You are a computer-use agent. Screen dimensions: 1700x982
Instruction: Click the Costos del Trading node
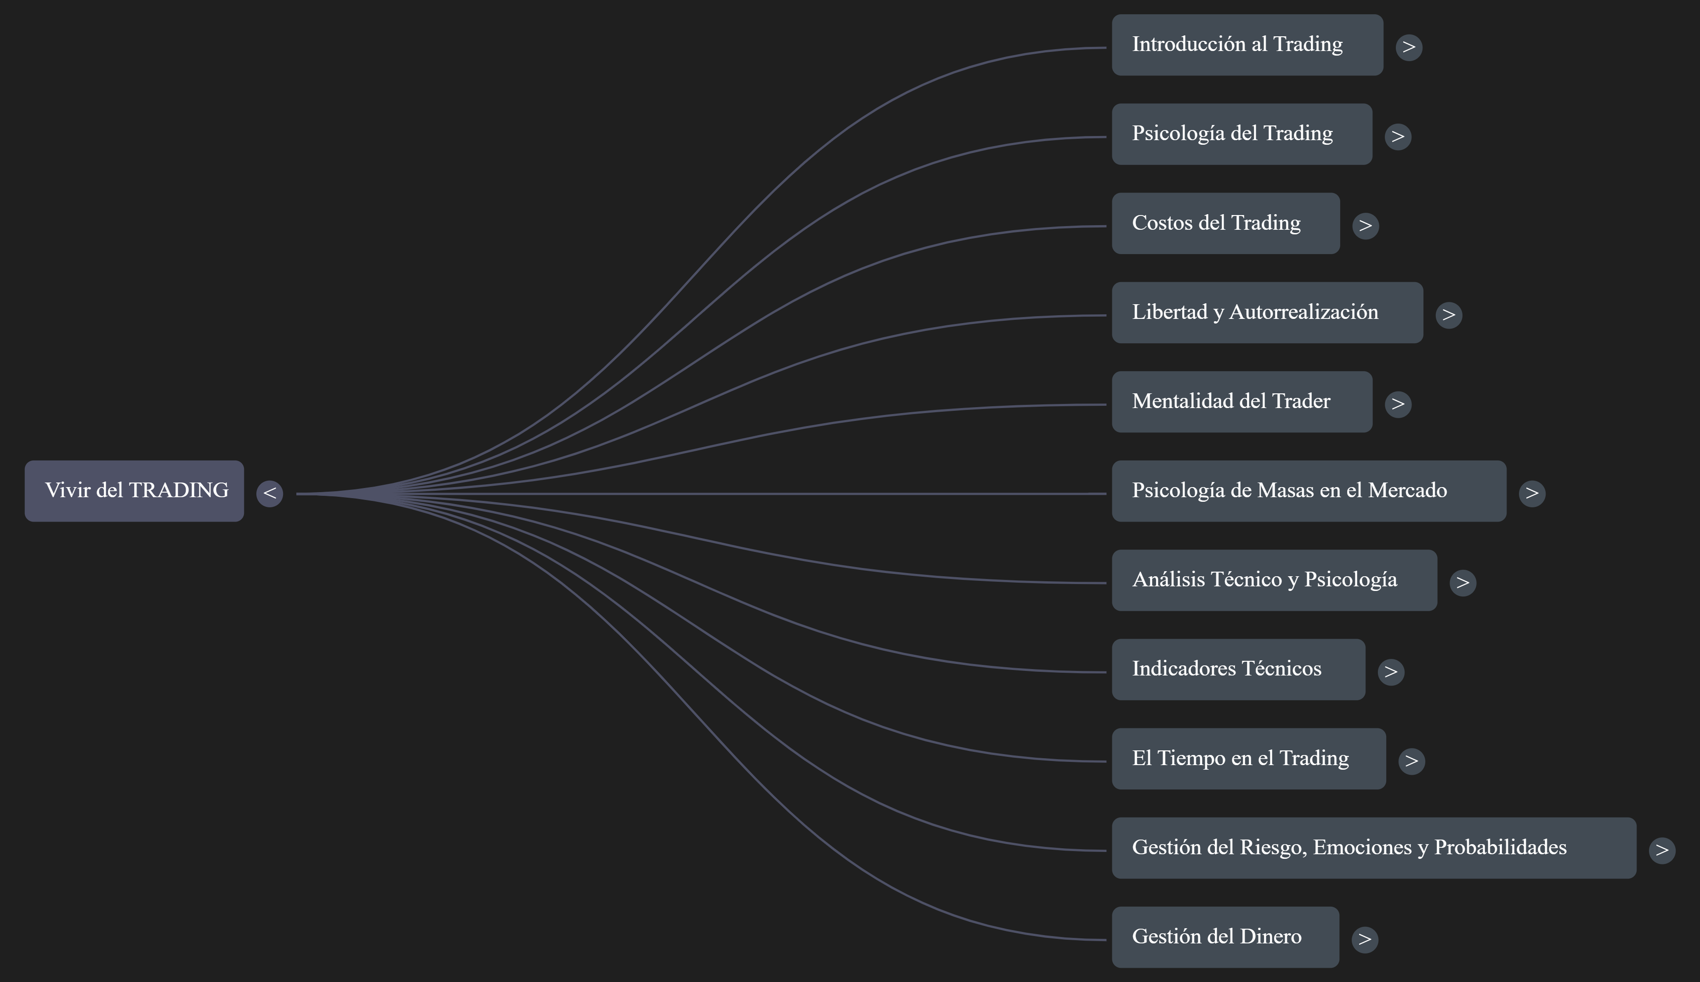tap(1224, 223)
